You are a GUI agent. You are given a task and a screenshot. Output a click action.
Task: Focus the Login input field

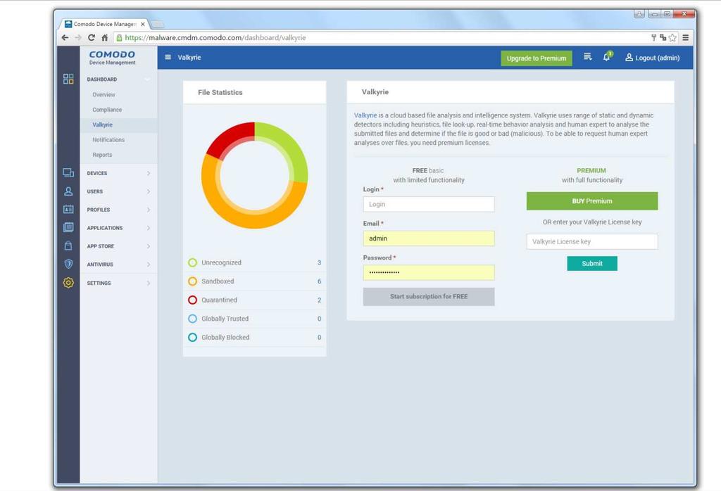tap(429, 205)
